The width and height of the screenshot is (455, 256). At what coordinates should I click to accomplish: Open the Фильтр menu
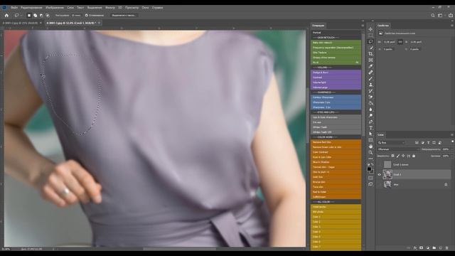pyautogui.click(x=110, y=8)
